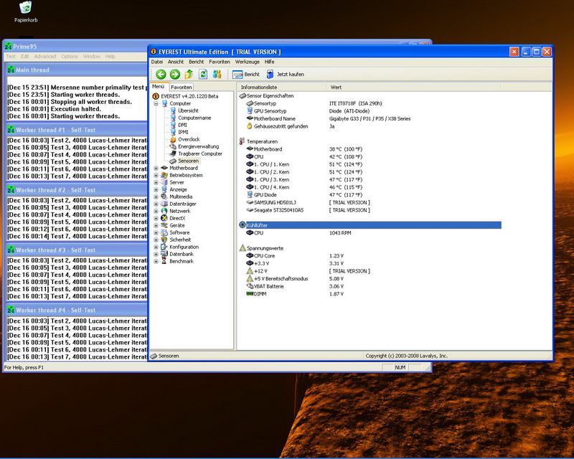Viewport: 574px width, 459px height.
Task: Click the Up-level arrow icon in EVEREST toolbar
Action: coord(189,75)
